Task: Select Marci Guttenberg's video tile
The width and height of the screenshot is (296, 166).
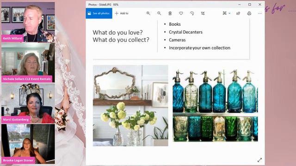Action: (x=28, y=103)
